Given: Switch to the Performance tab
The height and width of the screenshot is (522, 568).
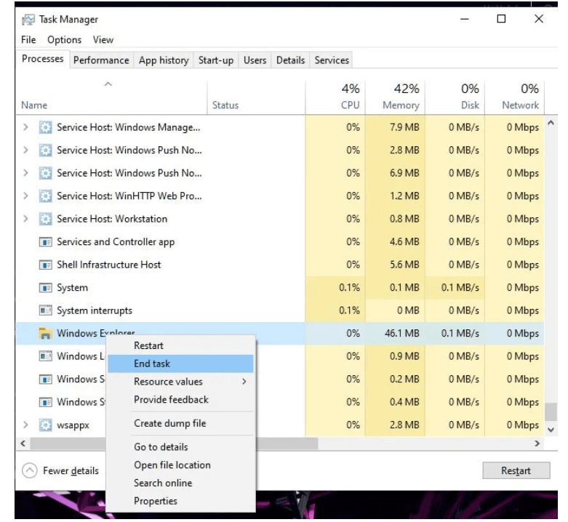Looking at the screenshot, I should [101, 60].
